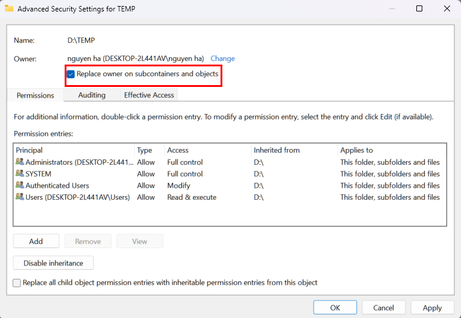This screenshot has height=318, width=461.
Task: Maximize the Advanced Security Settings window
Action: coord(419,8)
